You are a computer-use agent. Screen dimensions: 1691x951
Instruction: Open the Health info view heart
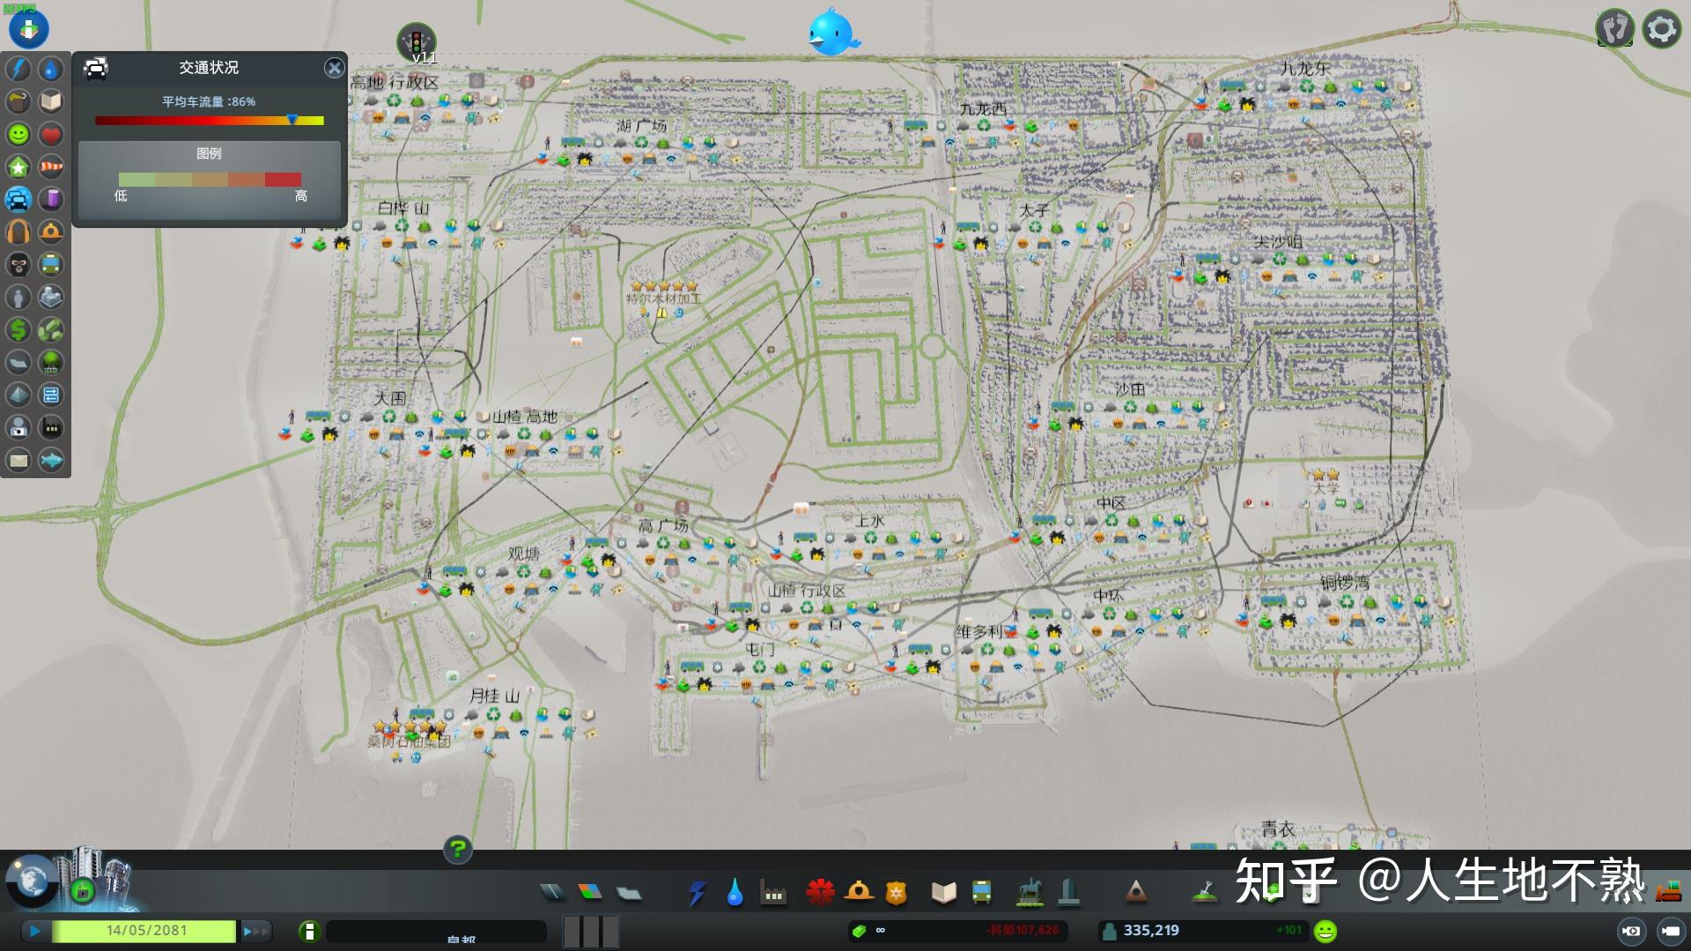click(x=51, y=134)
